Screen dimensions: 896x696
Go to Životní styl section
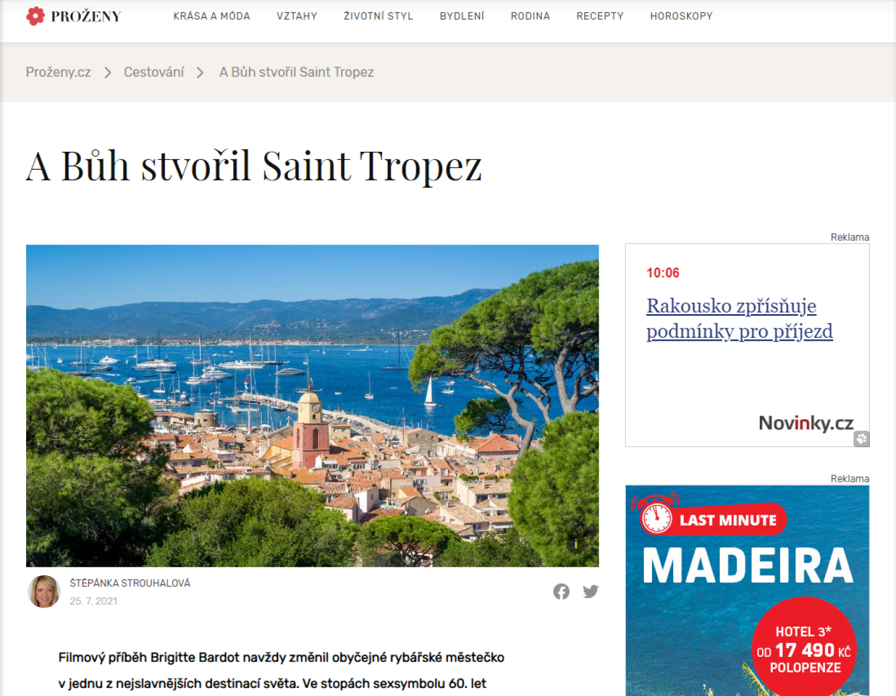tap(378, 16)
